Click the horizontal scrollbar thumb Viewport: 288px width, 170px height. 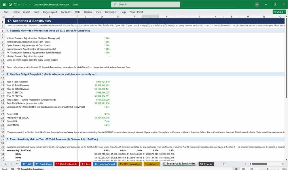click(x=259, y=164)
